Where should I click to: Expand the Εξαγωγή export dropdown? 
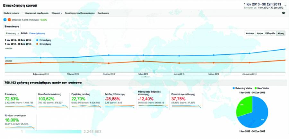(57, 13)
